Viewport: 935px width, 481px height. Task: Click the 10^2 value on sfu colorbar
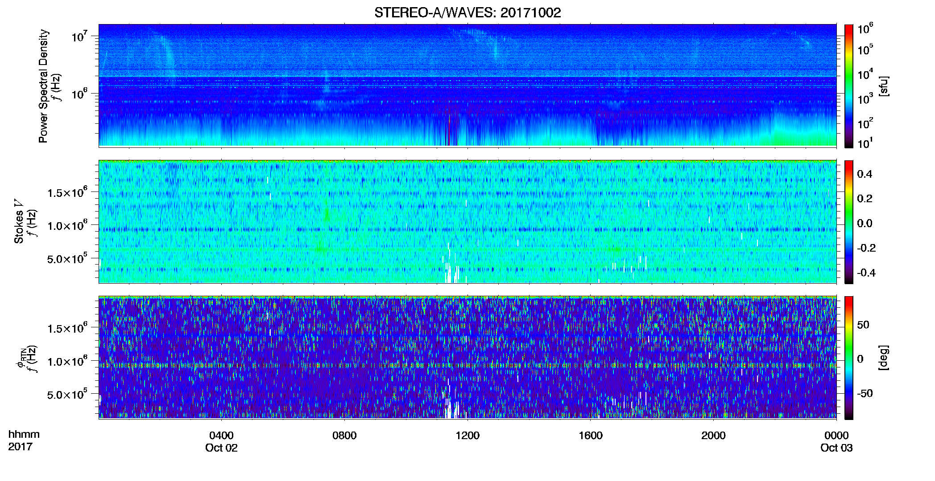tap(865, 123)
